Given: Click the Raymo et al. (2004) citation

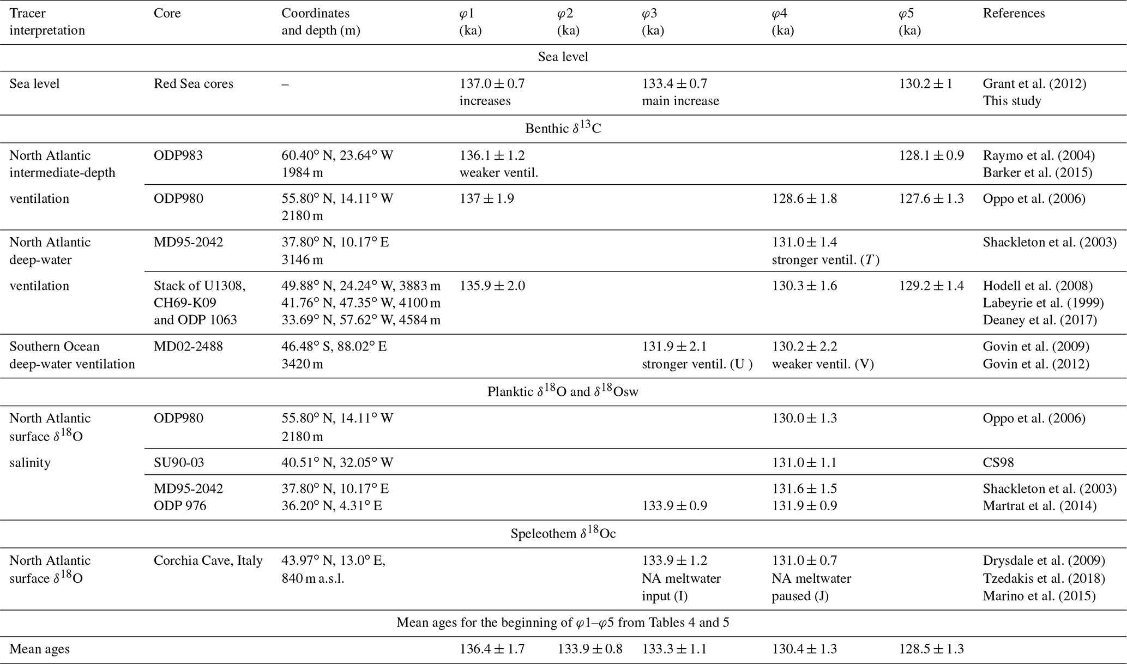Looking at the screenshot, I should (x=1038, y=155).
